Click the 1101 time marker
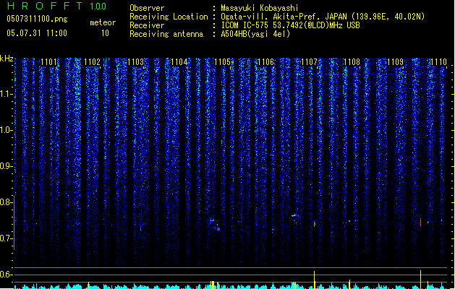This screenshot has height=289, width=455. pos(48,61)
